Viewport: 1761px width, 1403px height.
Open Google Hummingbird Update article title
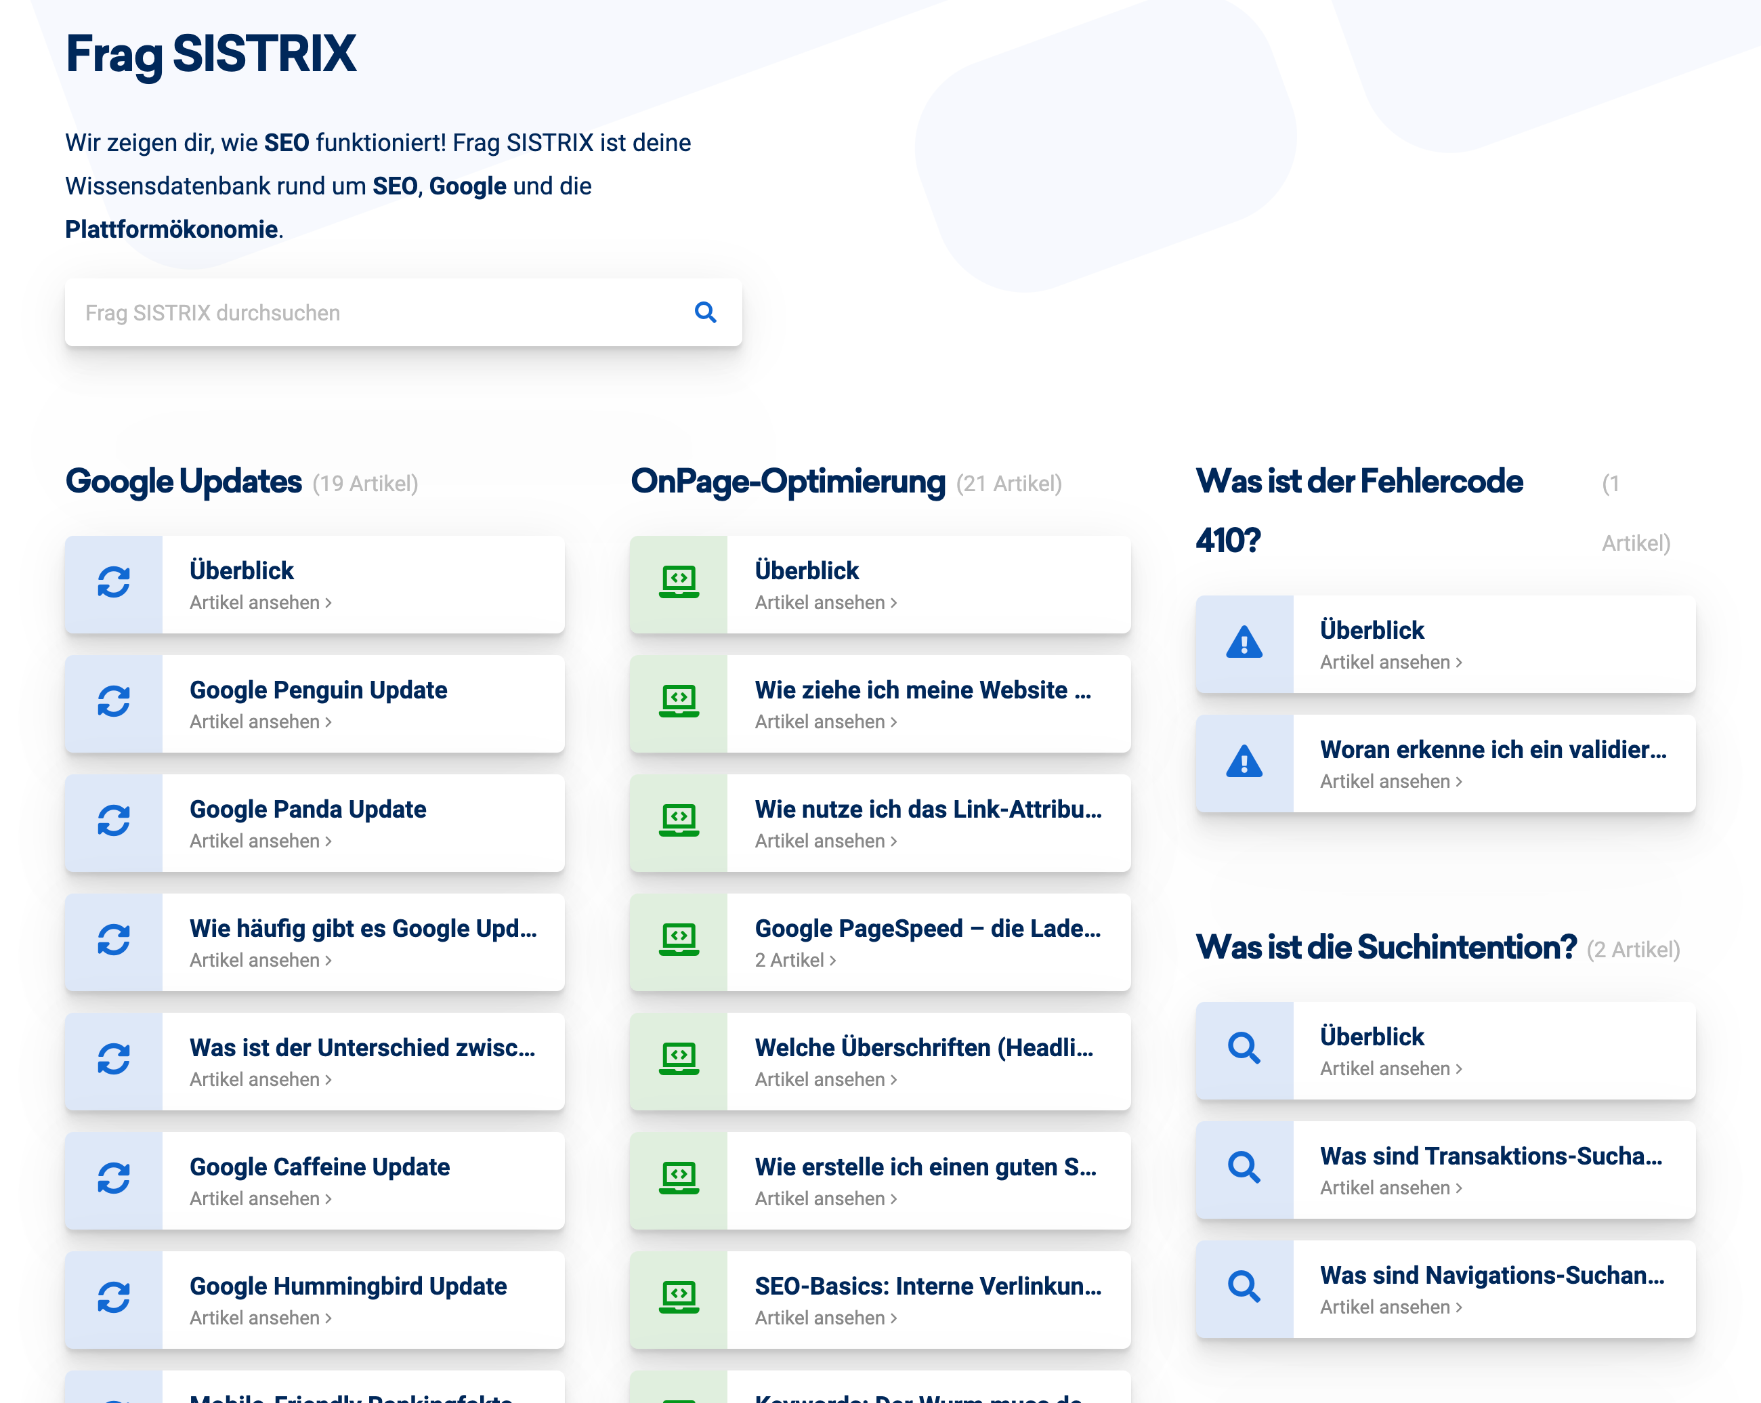click(348, 1286)
